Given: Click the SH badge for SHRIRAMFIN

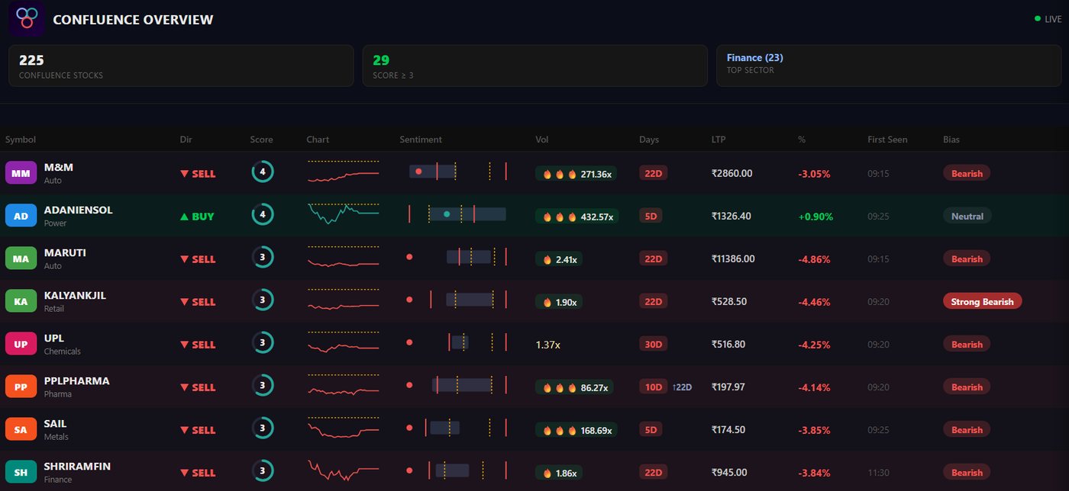Looking at the screenshot, I should [x=21, y=472].
